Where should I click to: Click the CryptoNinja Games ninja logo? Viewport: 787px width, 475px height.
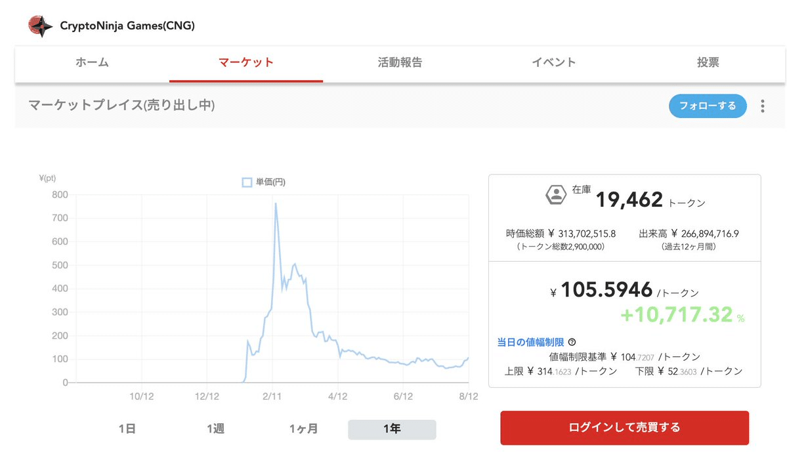39,25
